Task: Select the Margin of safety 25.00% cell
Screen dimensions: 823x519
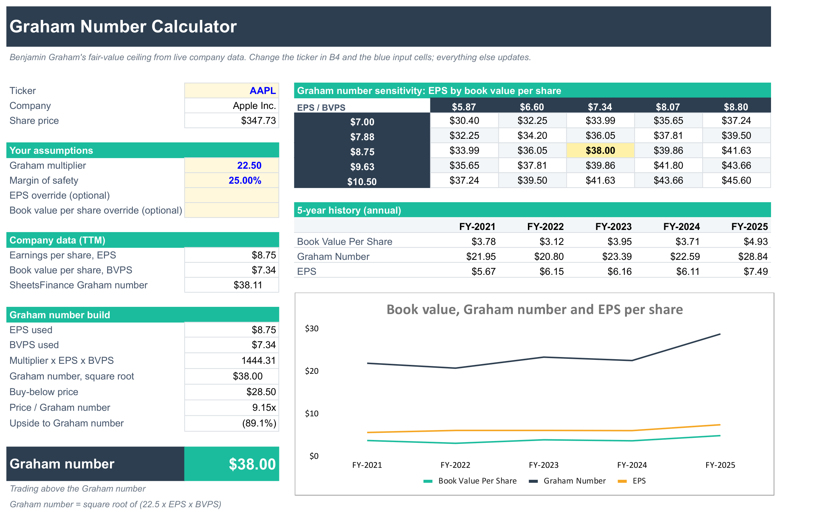Action: pyautogui.click(x=231, y=180)
